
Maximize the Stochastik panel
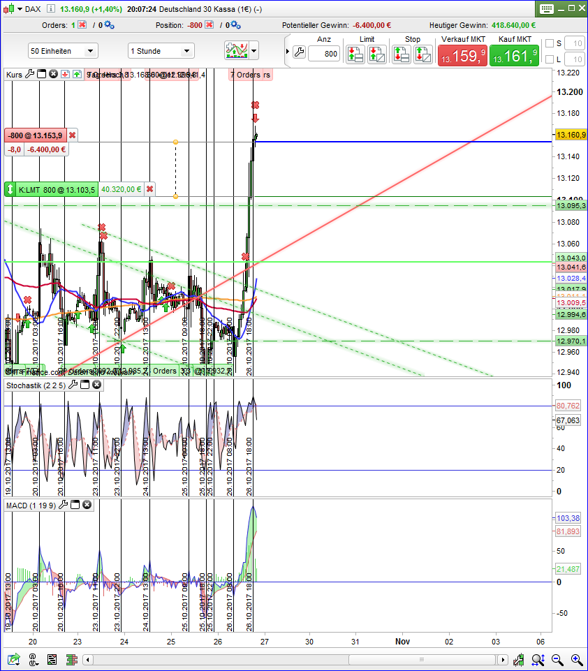tap(85, 385)
